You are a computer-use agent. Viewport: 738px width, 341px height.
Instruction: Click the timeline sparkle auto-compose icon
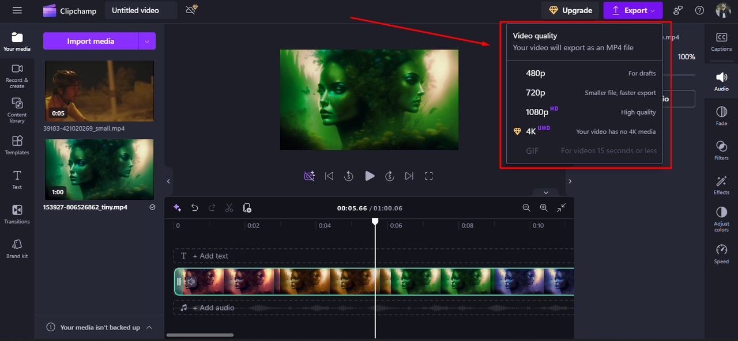178,208
